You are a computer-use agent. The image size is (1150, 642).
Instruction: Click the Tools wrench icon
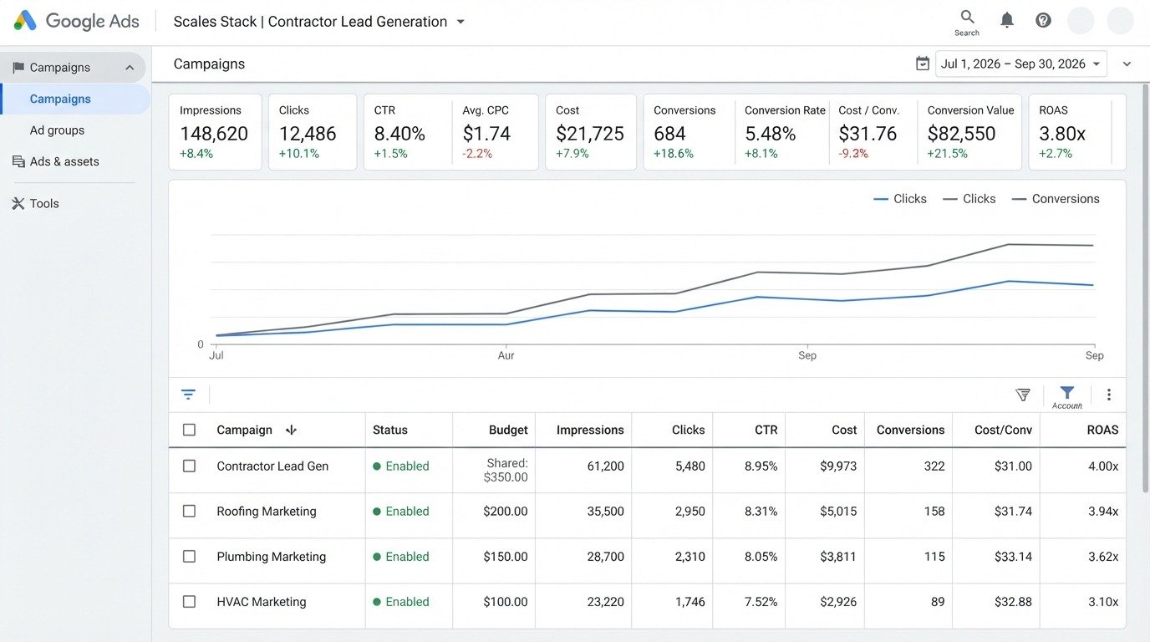click(18, 203)
